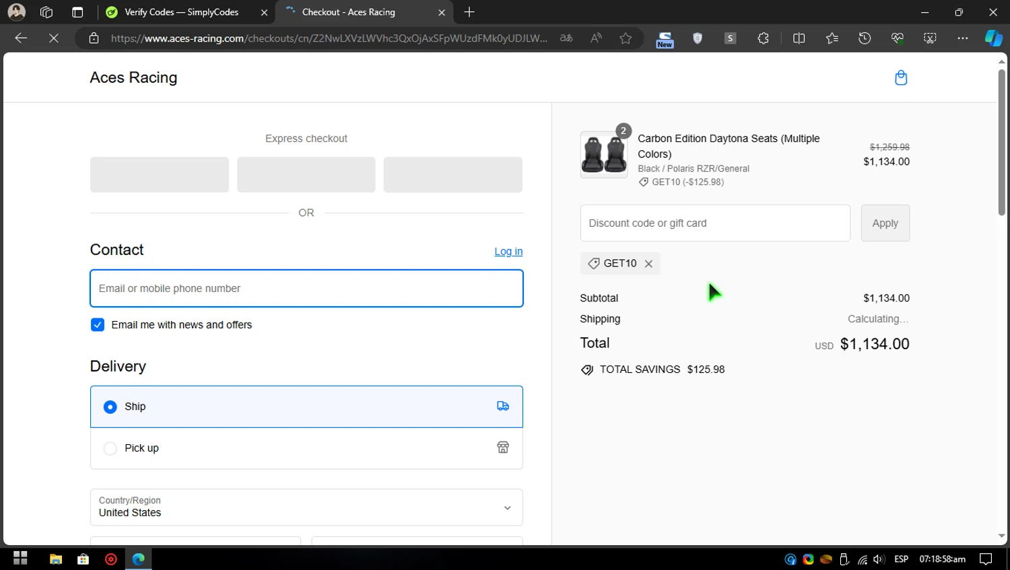Uncheck Email me with news and offers

point(98,325)
